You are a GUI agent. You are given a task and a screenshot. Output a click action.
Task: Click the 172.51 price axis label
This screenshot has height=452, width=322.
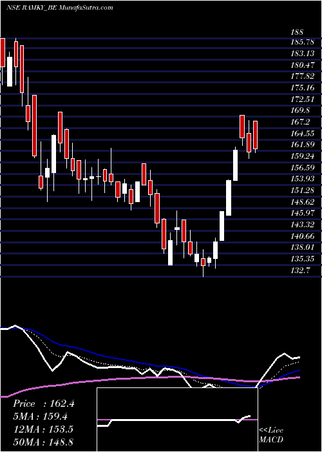[303, 99]
